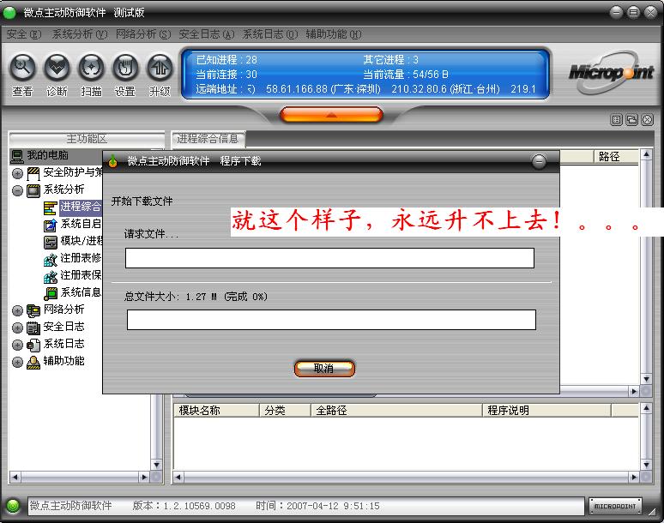This screenshot has height=523, width=664.
Task: Select the 主功能区 panel header
Action: pyautogui.click(x=87, y=138)
